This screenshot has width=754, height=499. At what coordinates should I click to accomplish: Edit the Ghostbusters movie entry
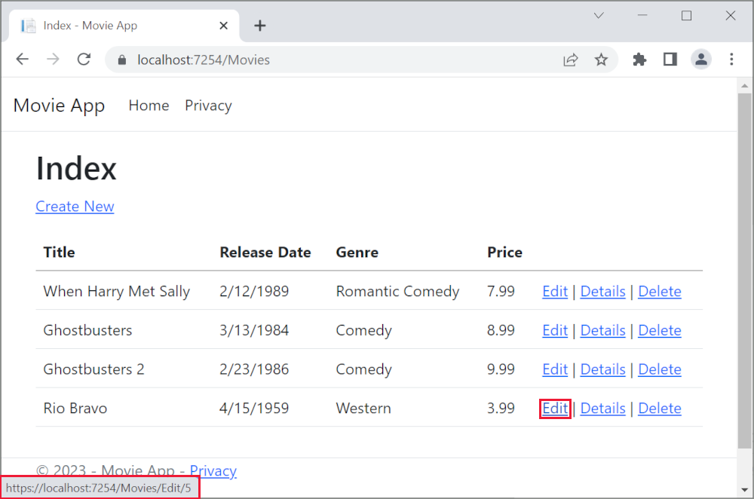coord(555,330)
